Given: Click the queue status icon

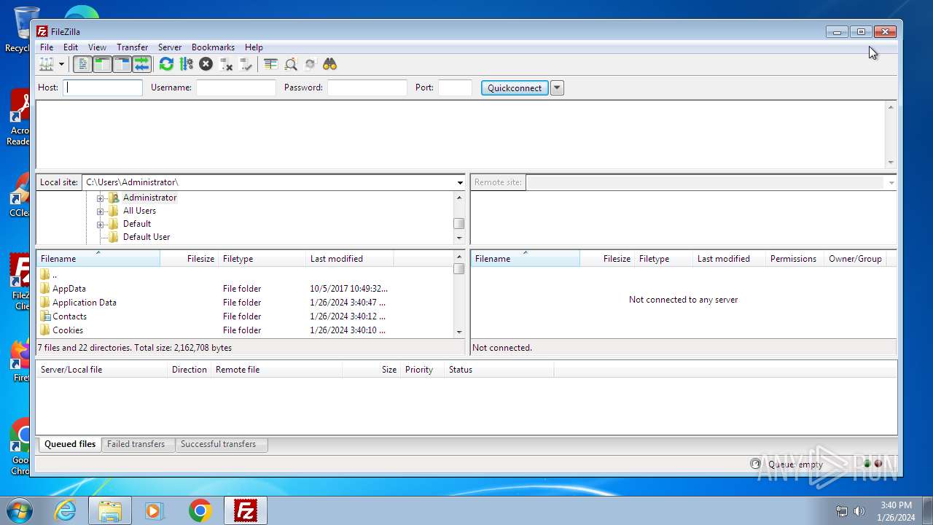Looking at the screenshot, I should coord(755,464).
